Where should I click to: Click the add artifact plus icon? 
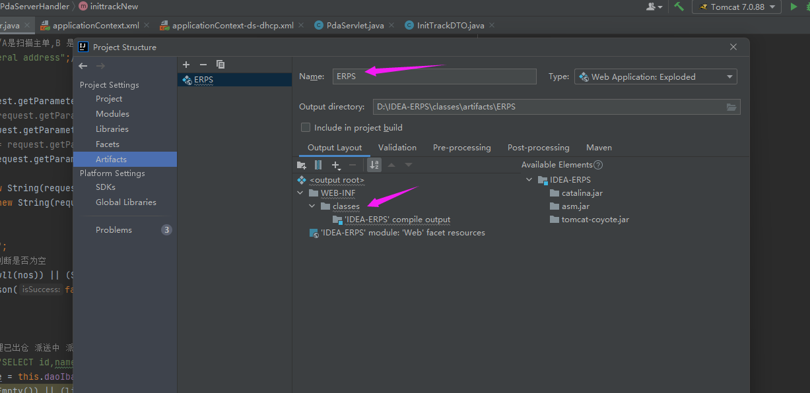point(186,65)
